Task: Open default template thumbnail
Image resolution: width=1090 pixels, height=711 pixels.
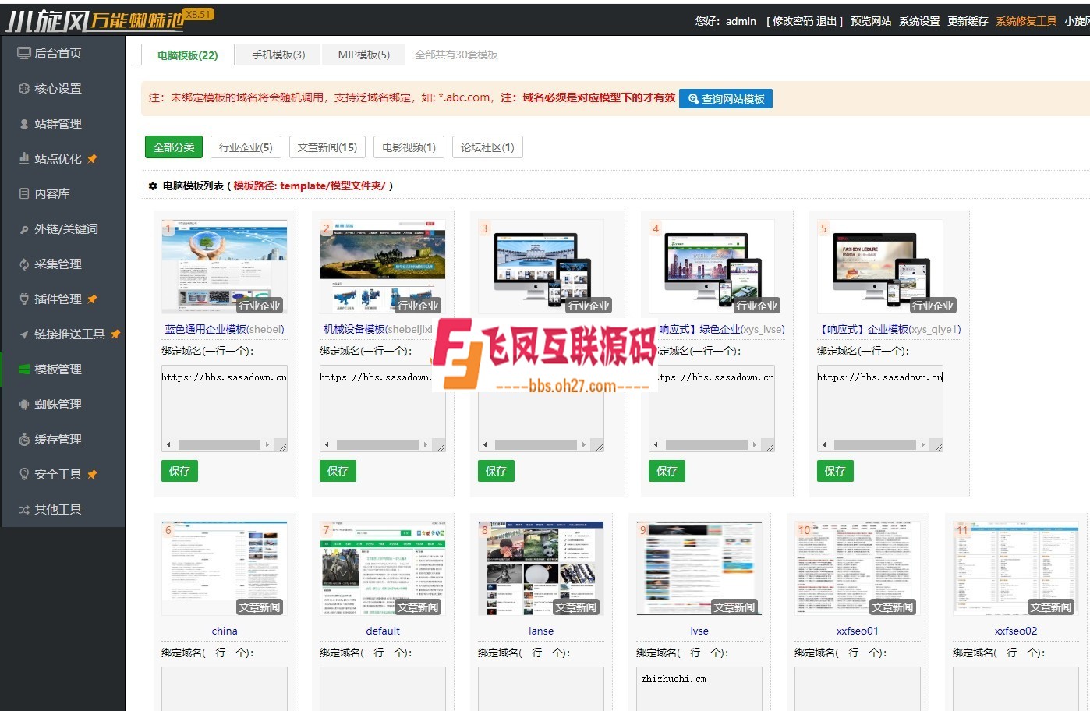Action: click(x=383, y=568)
